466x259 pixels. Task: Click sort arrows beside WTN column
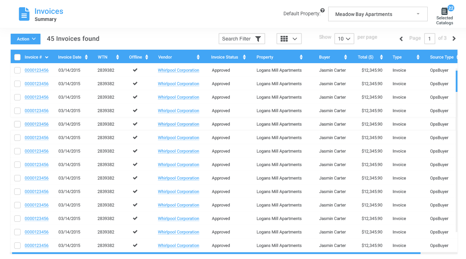118,57
